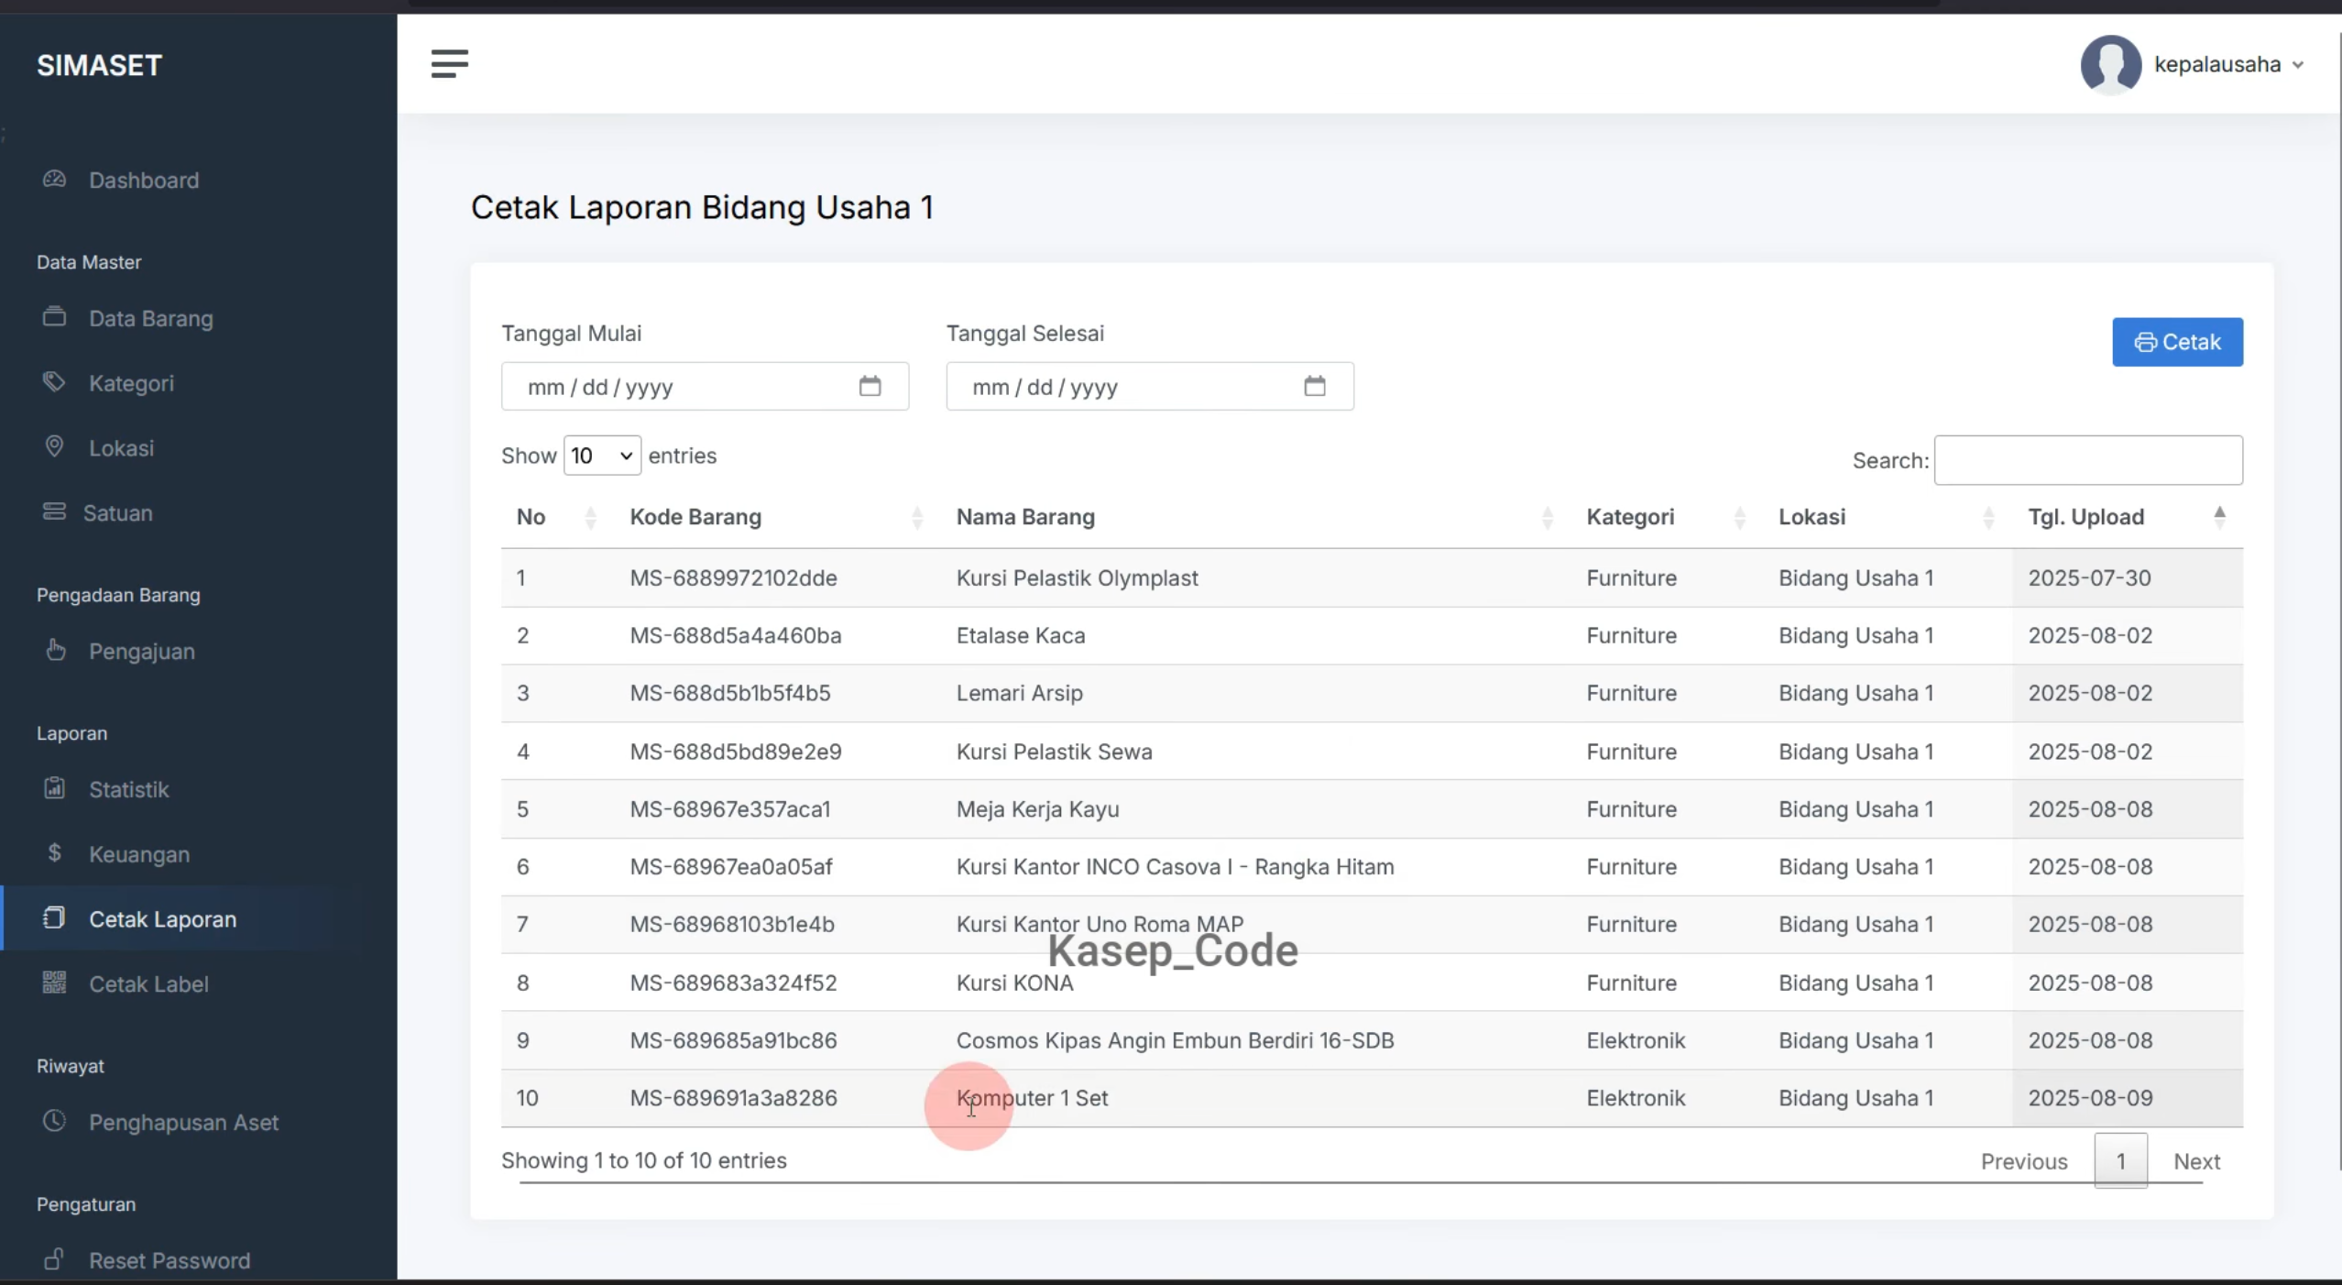
Task: Click the blue Cetak print button
Action: pyautogui.click(x=2177, y=342)
